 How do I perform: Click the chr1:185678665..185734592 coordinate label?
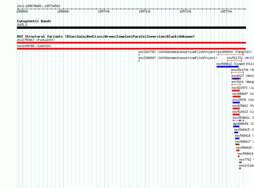point(39,6)
